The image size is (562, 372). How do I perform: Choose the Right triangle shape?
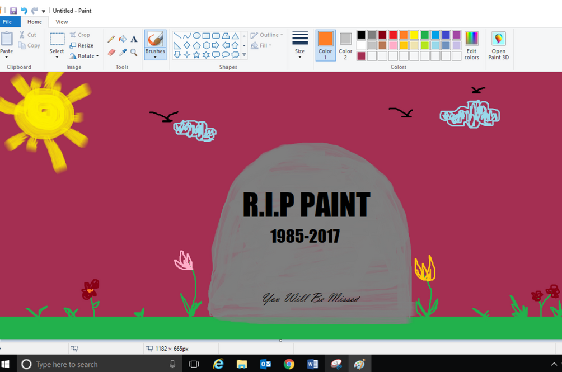pyautogui.click(x=177, y=45)
